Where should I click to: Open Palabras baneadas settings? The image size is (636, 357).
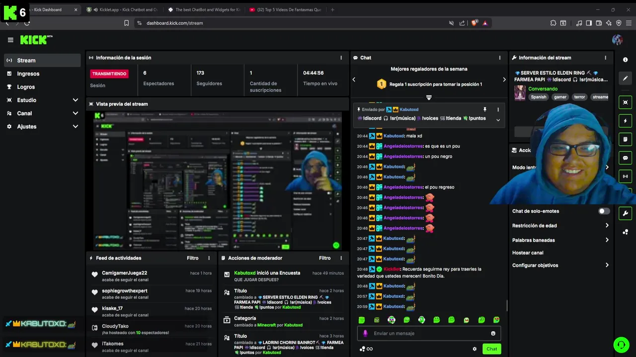click(x=560, y=240)
